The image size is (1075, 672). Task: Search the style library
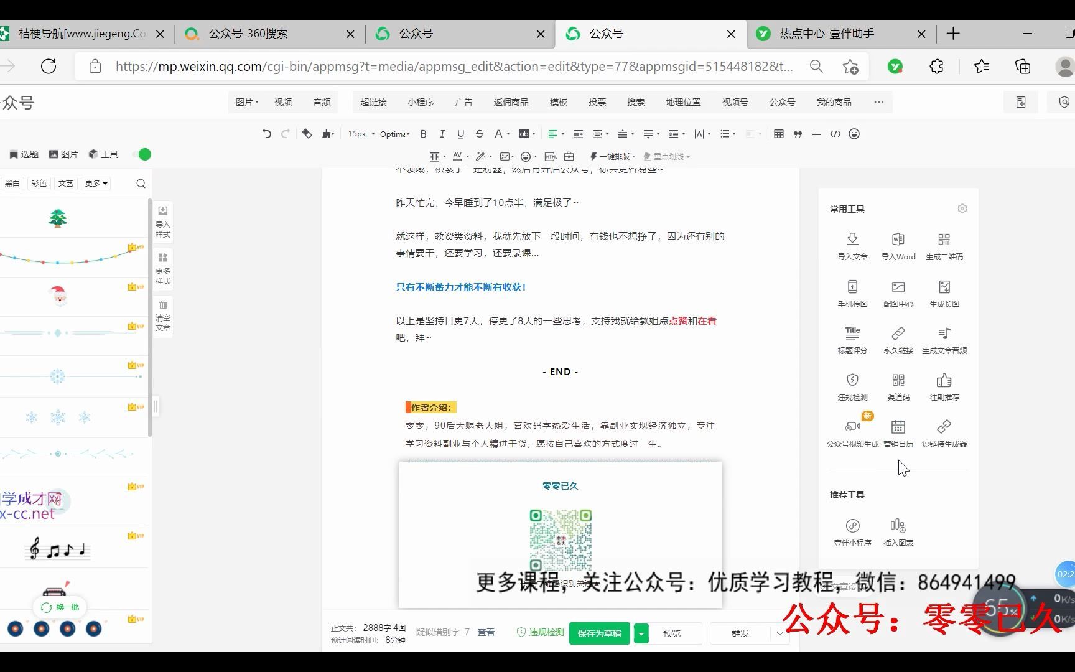click(x=141, y=183)
